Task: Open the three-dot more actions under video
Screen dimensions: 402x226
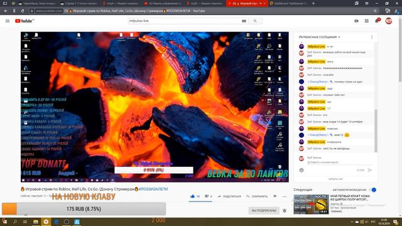Action: click(285, 196)
